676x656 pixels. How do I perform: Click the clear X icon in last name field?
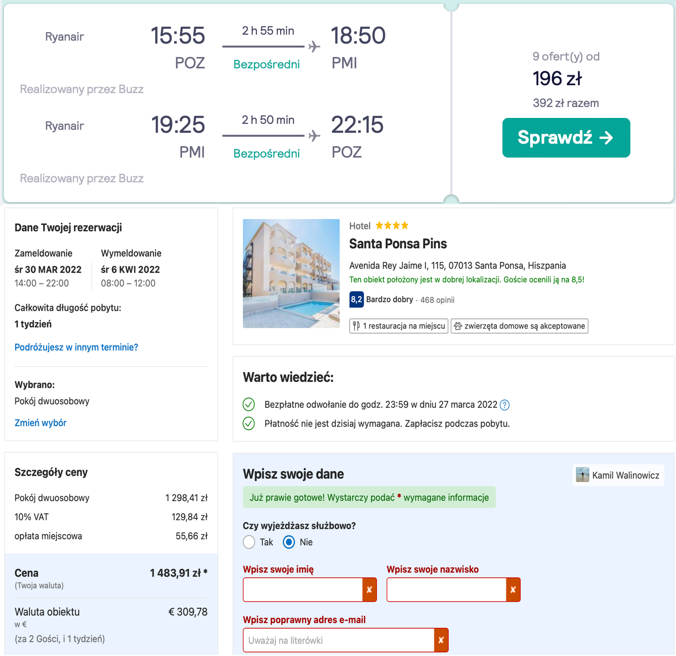[x=513, y=590]
